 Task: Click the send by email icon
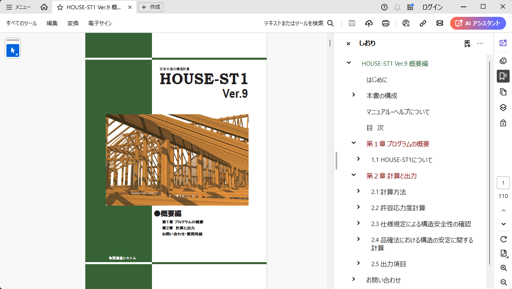440,23
